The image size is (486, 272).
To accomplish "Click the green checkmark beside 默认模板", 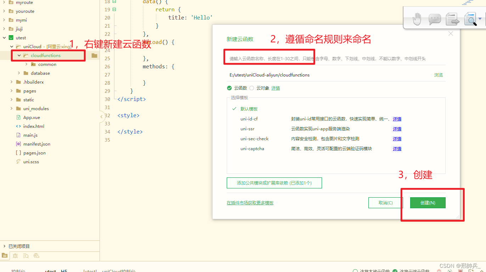I will [234, 109].
